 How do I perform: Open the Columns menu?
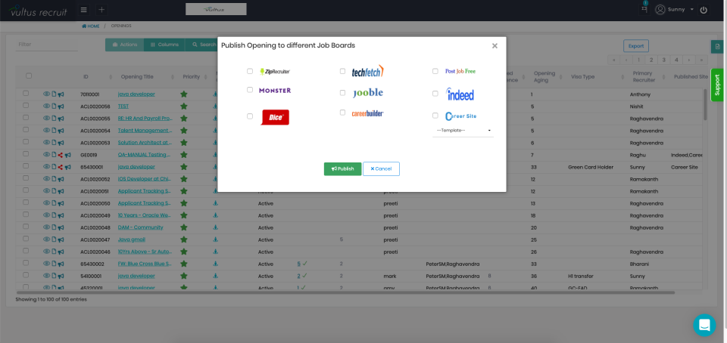click(164, 45)
